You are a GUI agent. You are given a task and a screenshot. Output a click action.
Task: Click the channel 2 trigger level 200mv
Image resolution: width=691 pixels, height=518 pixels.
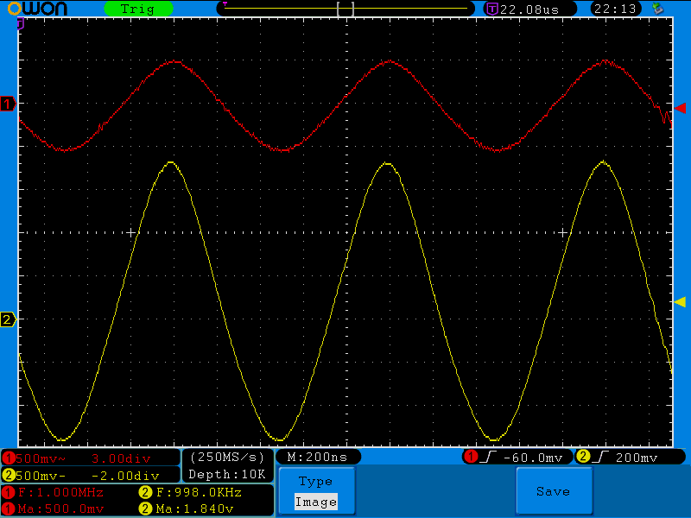(x=637, y=458)
